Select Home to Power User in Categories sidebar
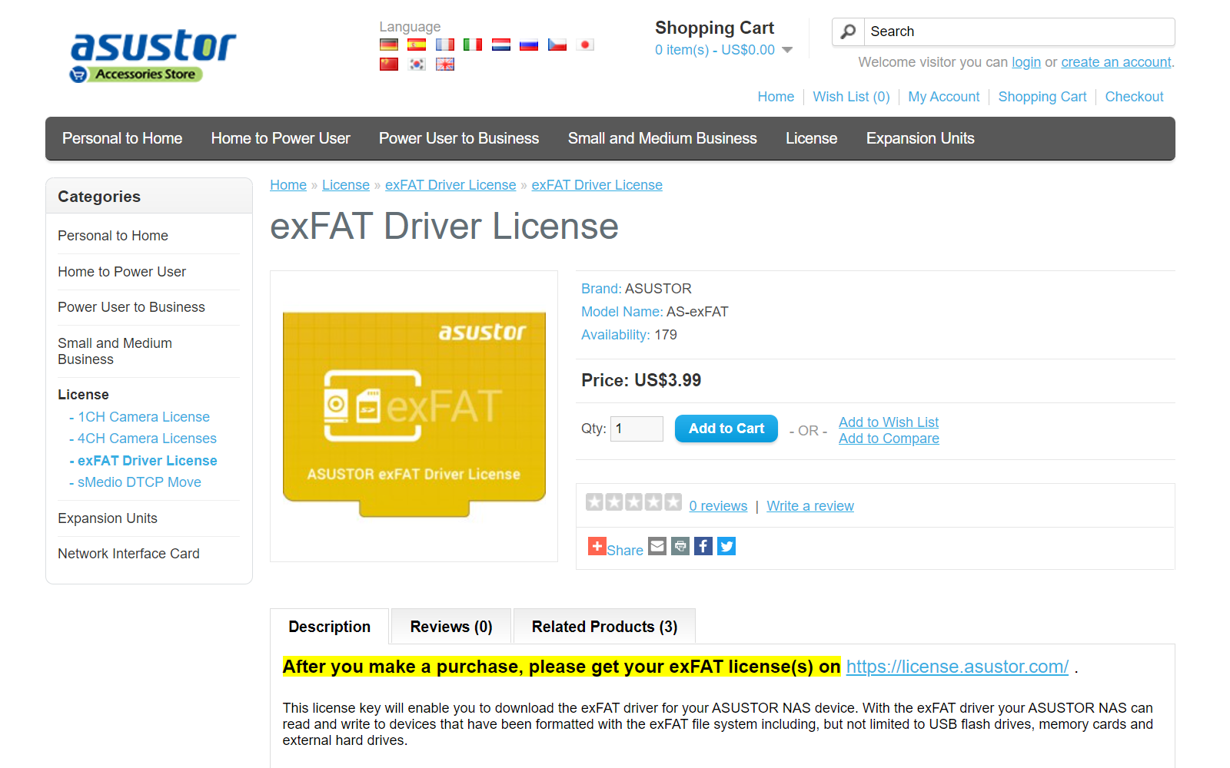 [x=121, y=272]
